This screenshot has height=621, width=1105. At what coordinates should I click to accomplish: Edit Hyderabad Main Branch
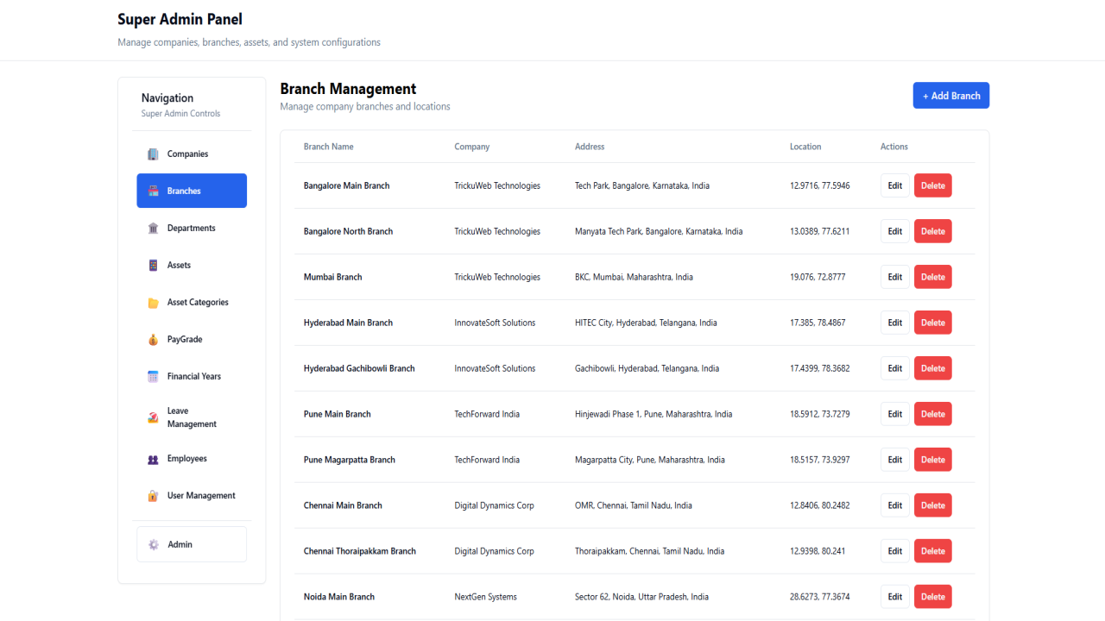pos(895,323)
